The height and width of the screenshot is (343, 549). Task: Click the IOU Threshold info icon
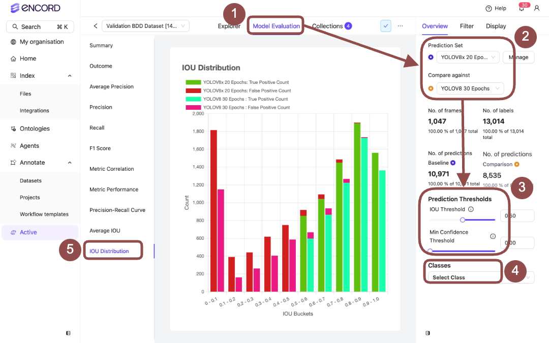(471, 209)
